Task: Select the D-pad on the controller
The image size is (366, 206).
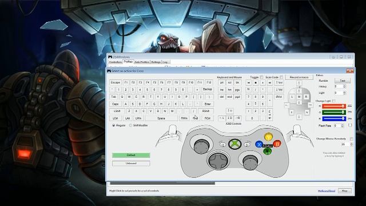Action: 218,161
